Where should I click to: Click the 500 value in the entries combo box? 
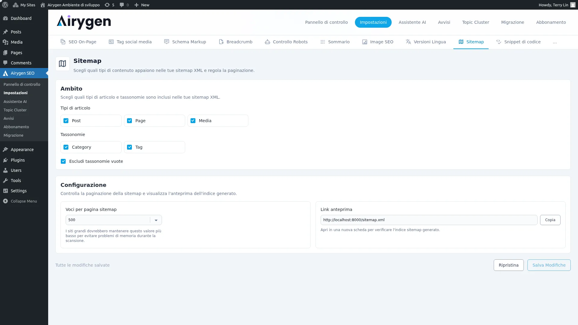pos(72,220)
